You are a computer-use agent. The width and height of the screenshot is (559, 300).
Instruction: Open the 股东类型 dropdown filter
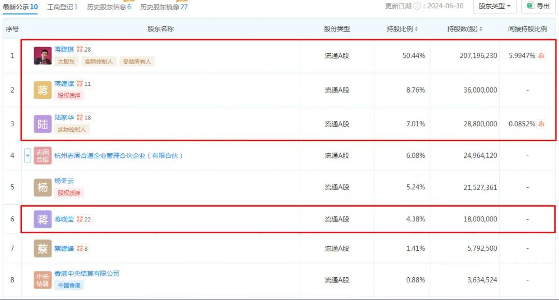[494, 6]
